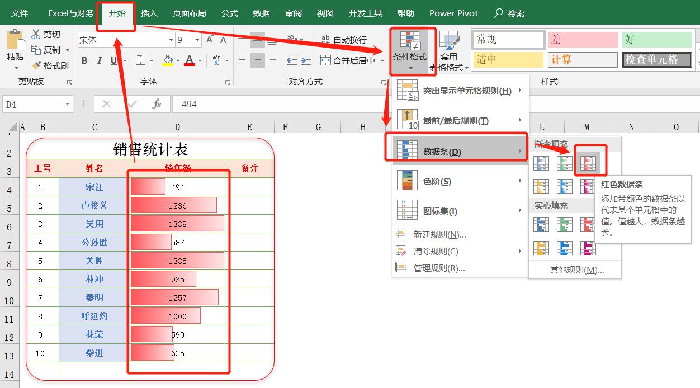Toggle Bold formatting
The image size is (700, 388).
coord(84,60)
